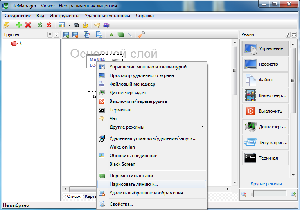Viewport: 300px width, 210px height.
Task: Click the yellow chat bubble toolbar icon
Action: click(97, 25)
